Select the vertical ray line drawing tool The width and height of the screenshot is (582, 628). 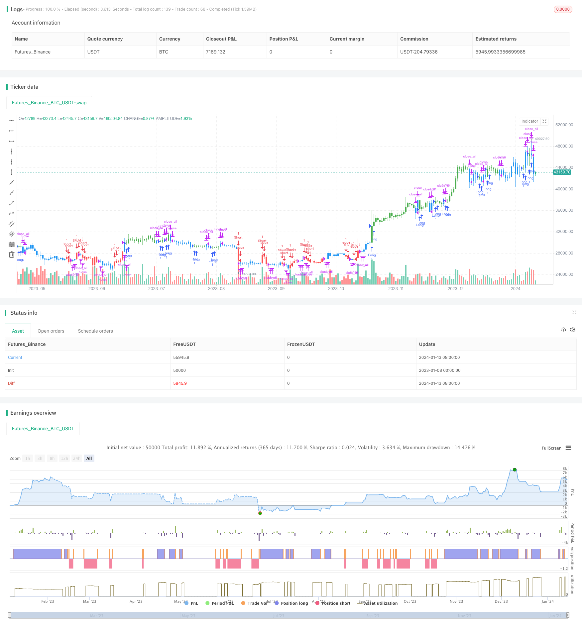pyautogui.click(x=12, y=162)
